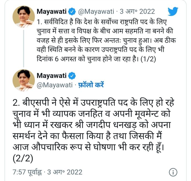
Task: Click the text line दिनांक 6 अगस्त
Action: pyautogui.click(x=96, y=59)
